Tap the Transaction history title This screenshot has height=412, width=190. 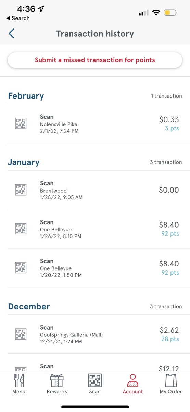(x=95, y=34)
